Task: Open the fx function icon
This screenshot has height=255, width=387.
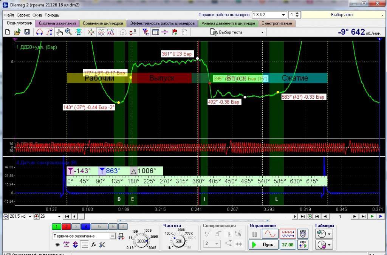Action: (94, 245)
